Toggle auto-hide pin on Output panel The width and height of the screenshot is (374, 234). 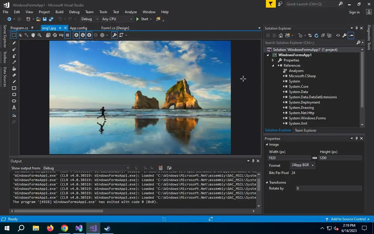tap(253, 161)
